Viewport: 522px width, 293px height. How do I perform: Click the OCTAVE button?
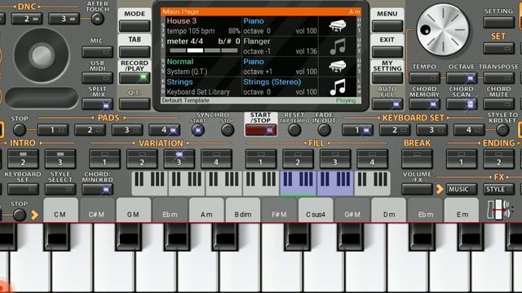(462, 78)
